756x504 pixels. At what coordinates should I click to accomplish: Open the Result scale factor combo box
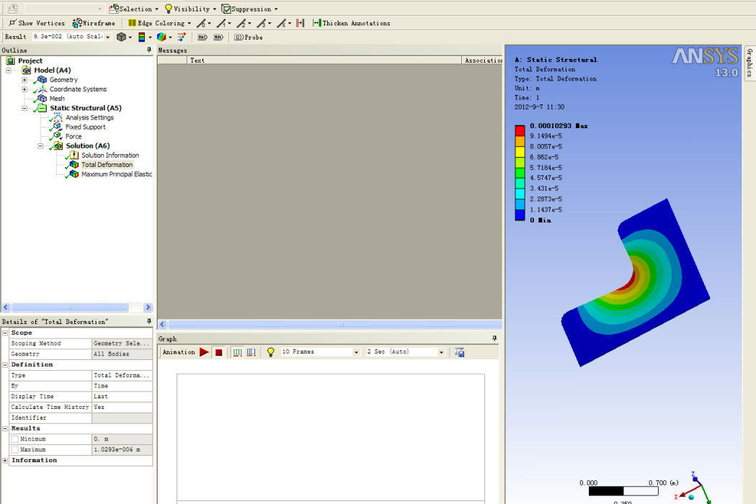pyautogui.click(x=72, y=37)
